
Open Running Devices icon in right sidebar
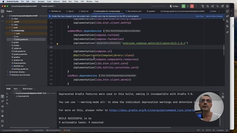(227, 26)
